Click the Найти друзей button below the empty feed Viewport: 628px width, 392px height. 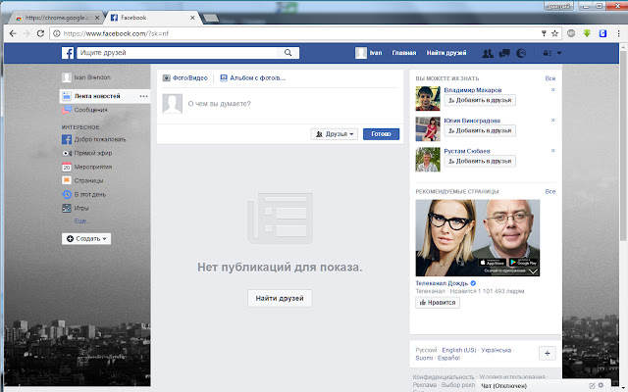pos(280,298)
